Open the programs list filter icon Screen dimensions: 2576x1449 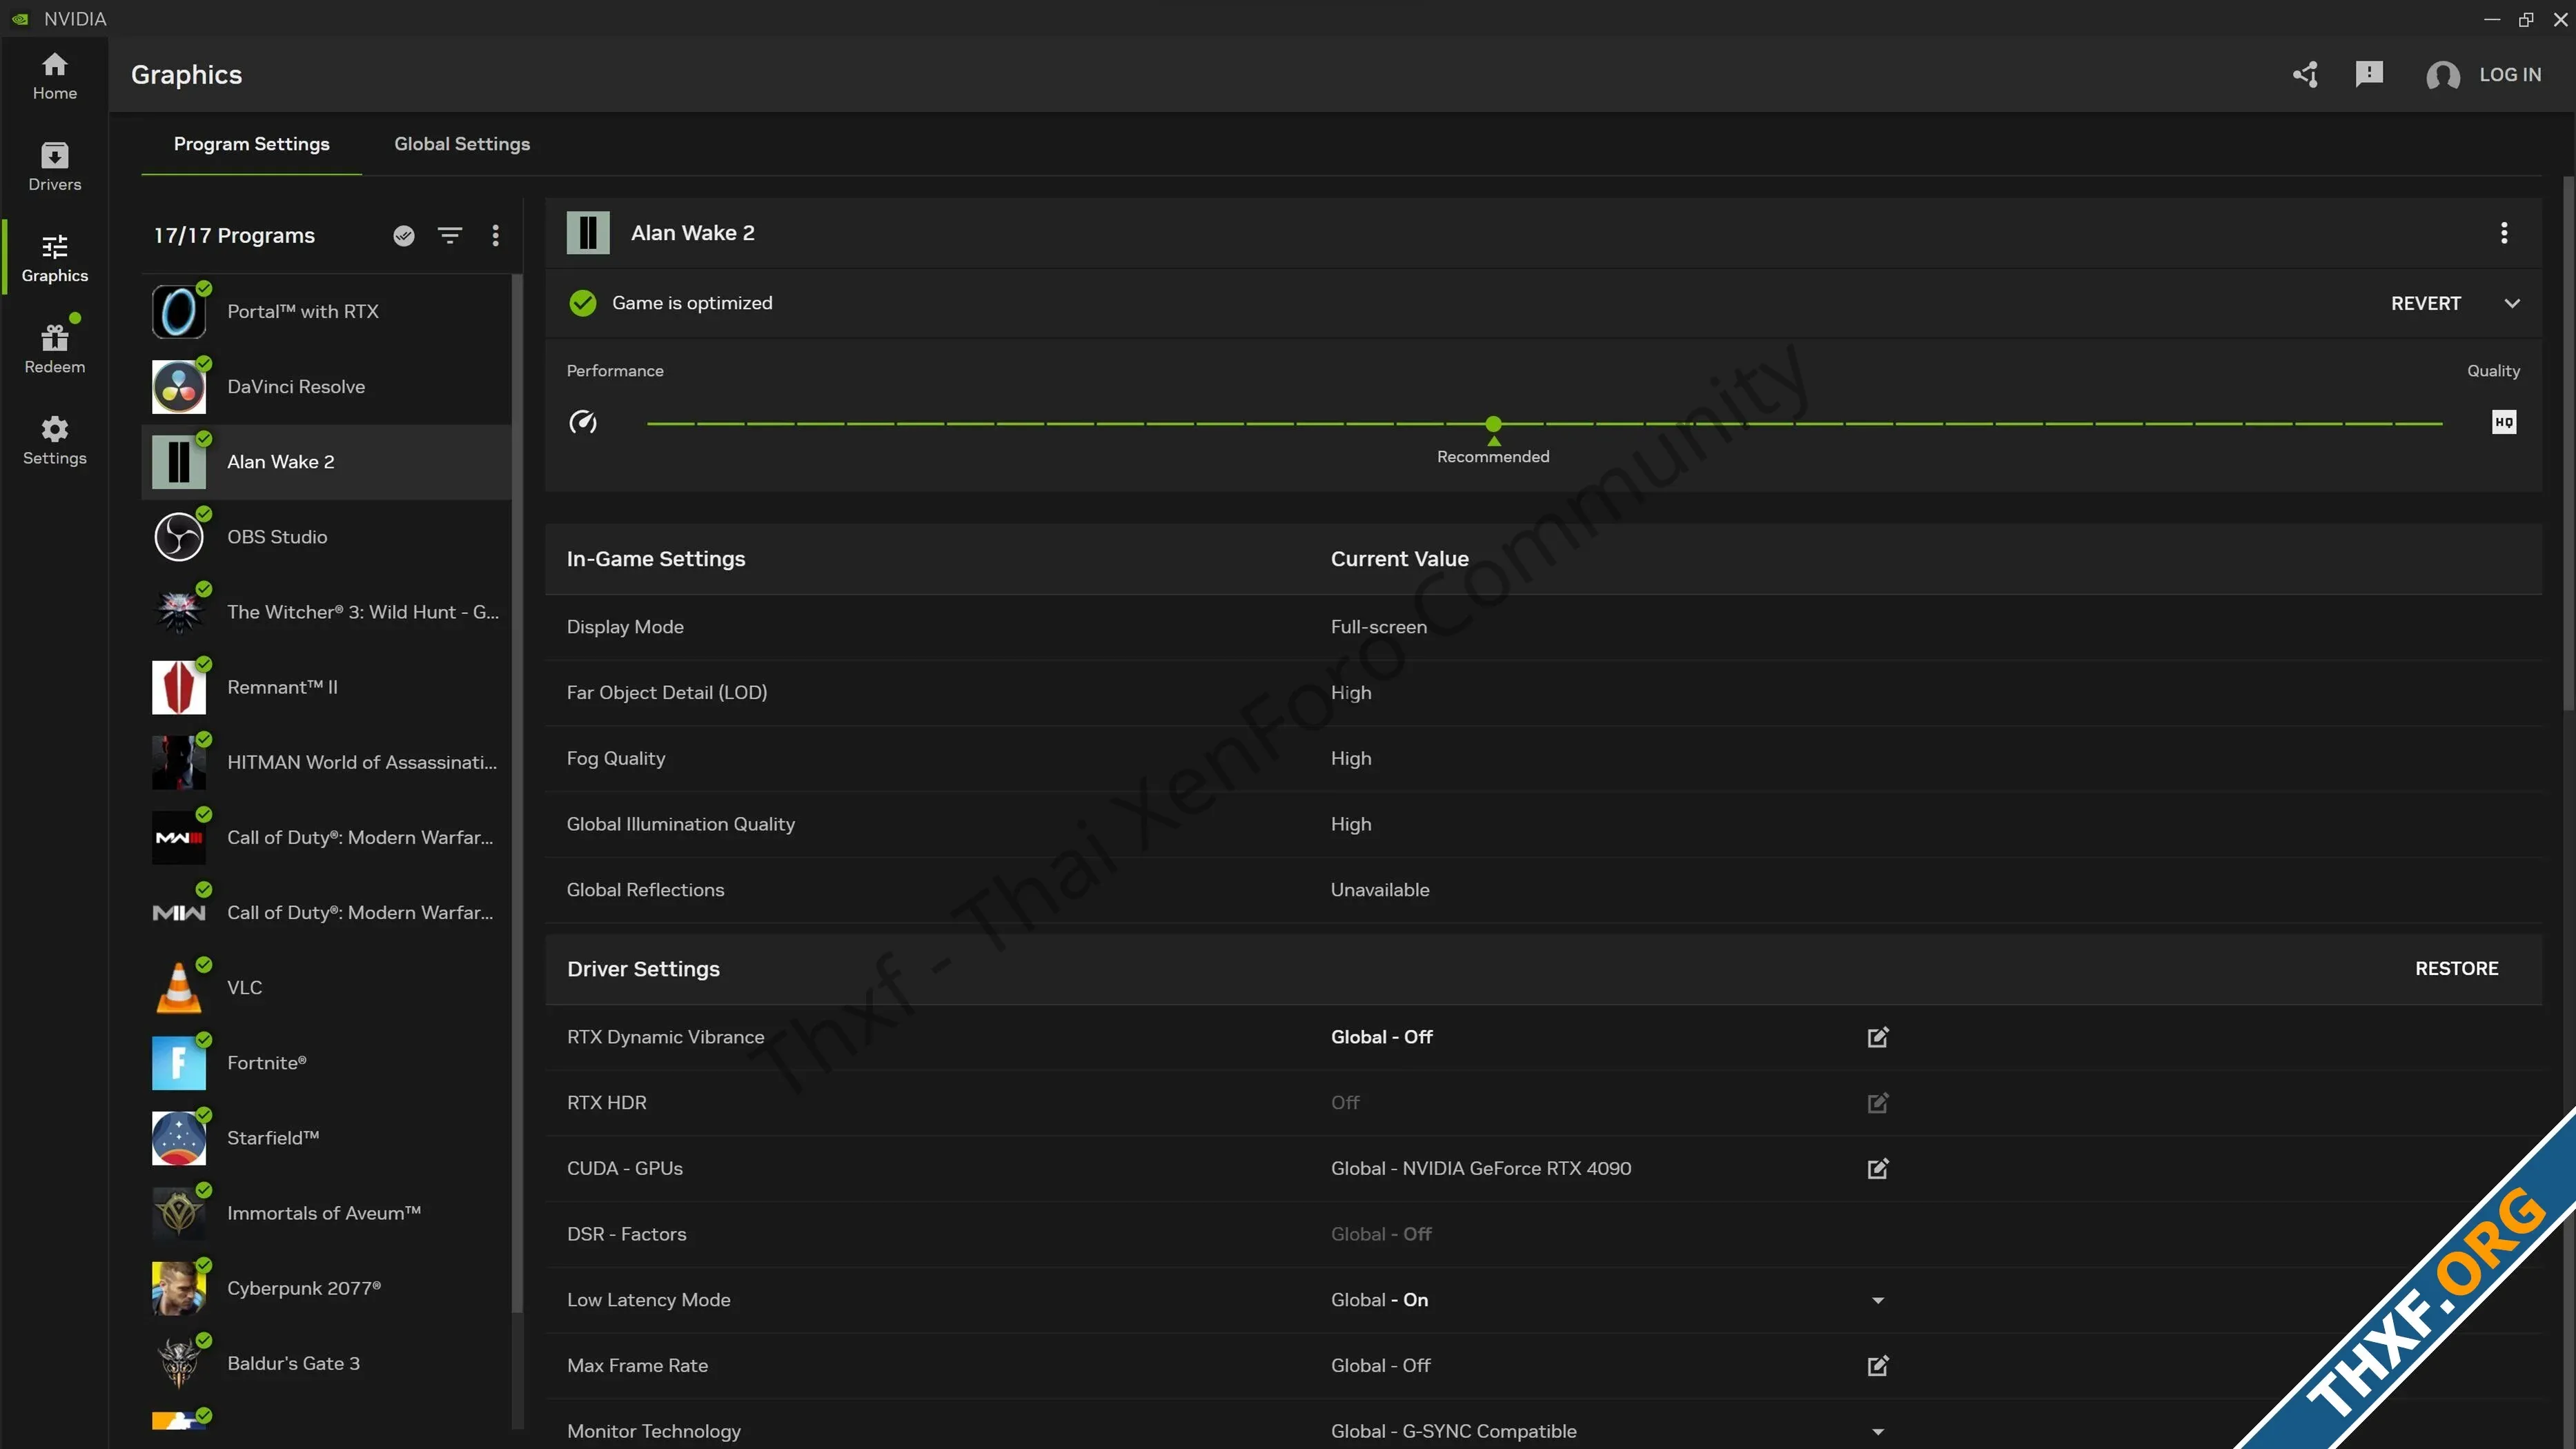(450, 235)
